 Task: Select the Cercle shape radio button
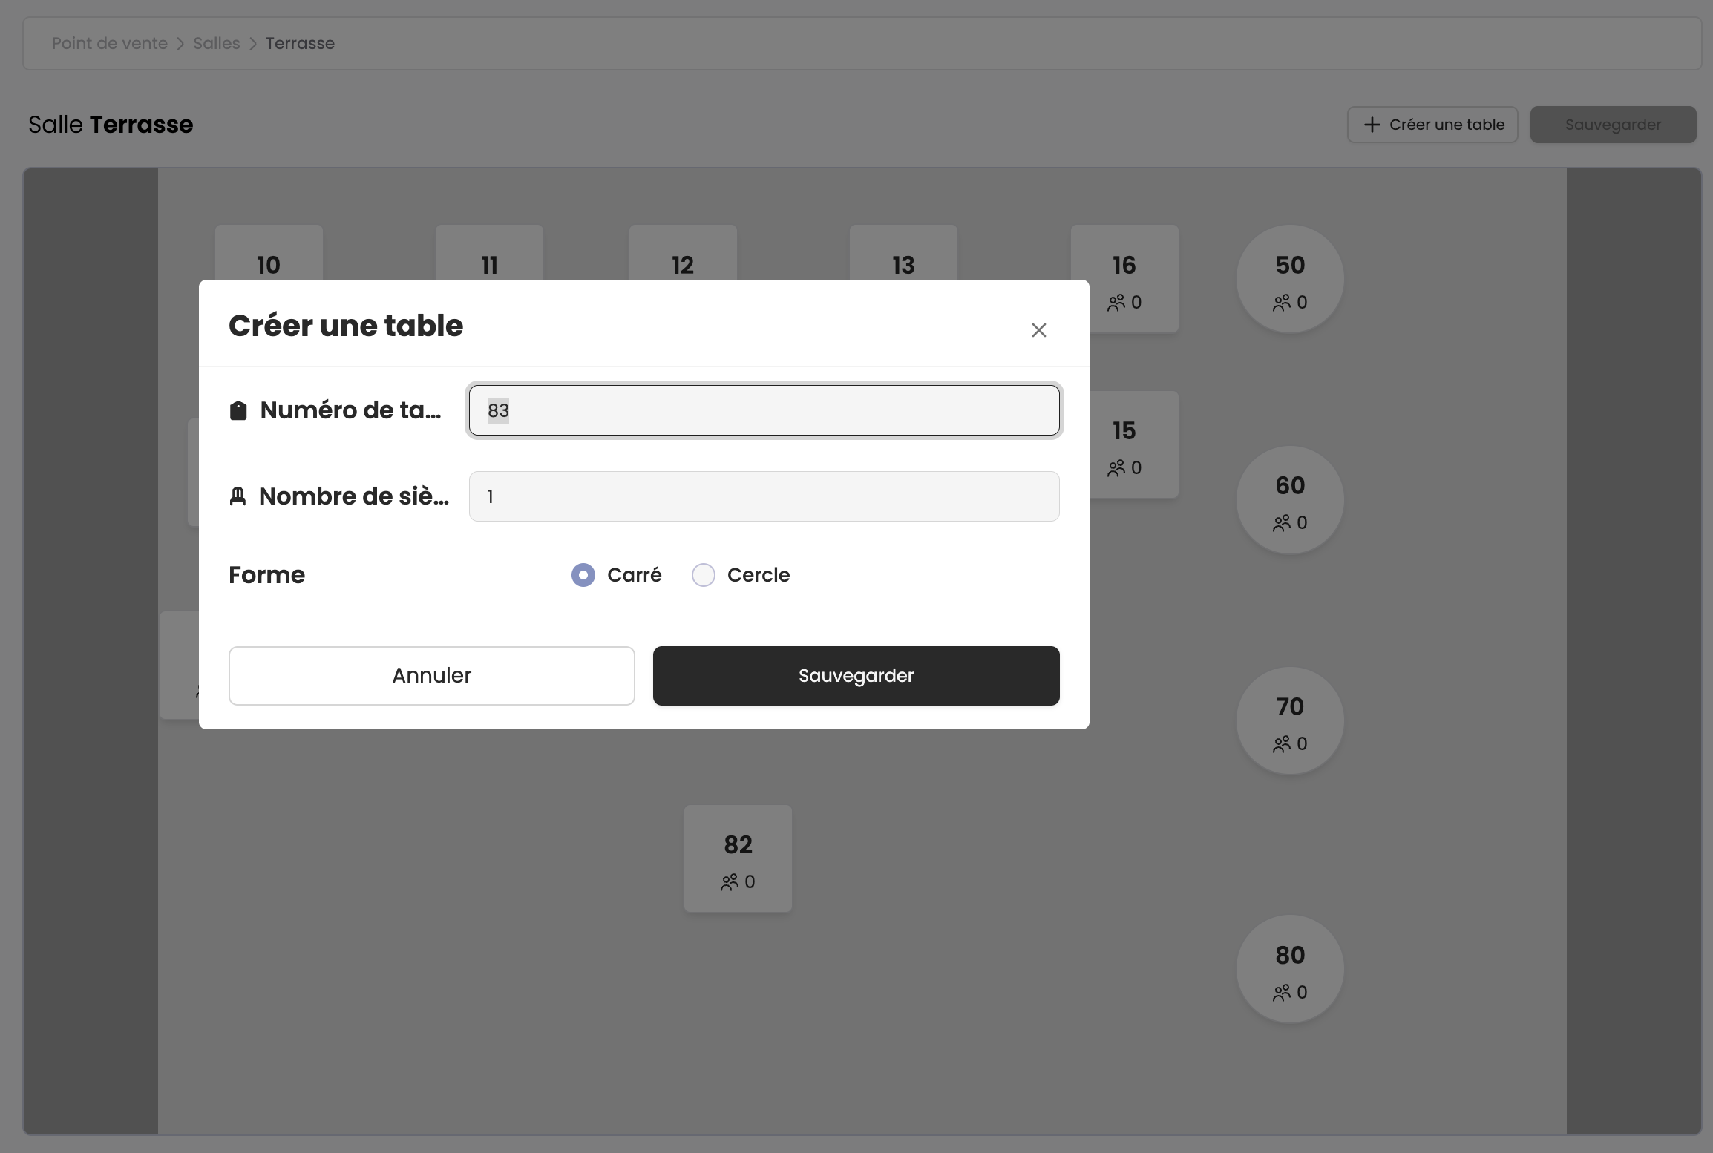(x=704, y=575)
